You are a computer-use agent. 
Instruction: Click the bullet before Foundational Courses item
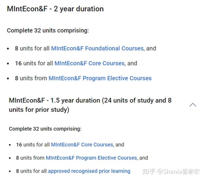[8, 49]
